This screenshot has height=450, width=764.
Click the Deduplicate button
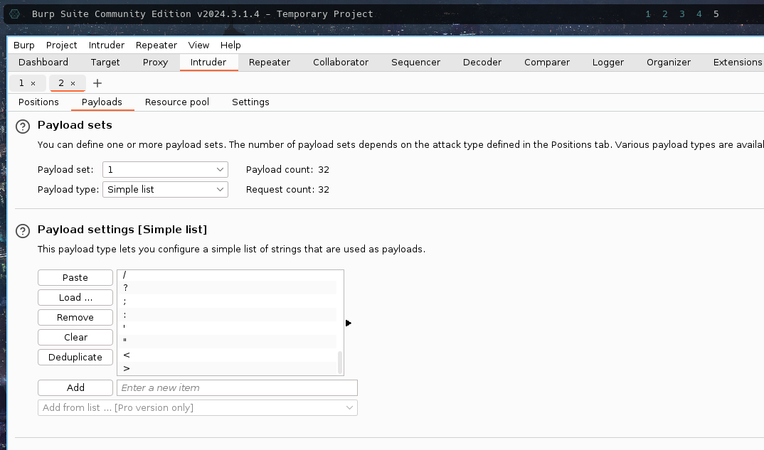[75, 358]
